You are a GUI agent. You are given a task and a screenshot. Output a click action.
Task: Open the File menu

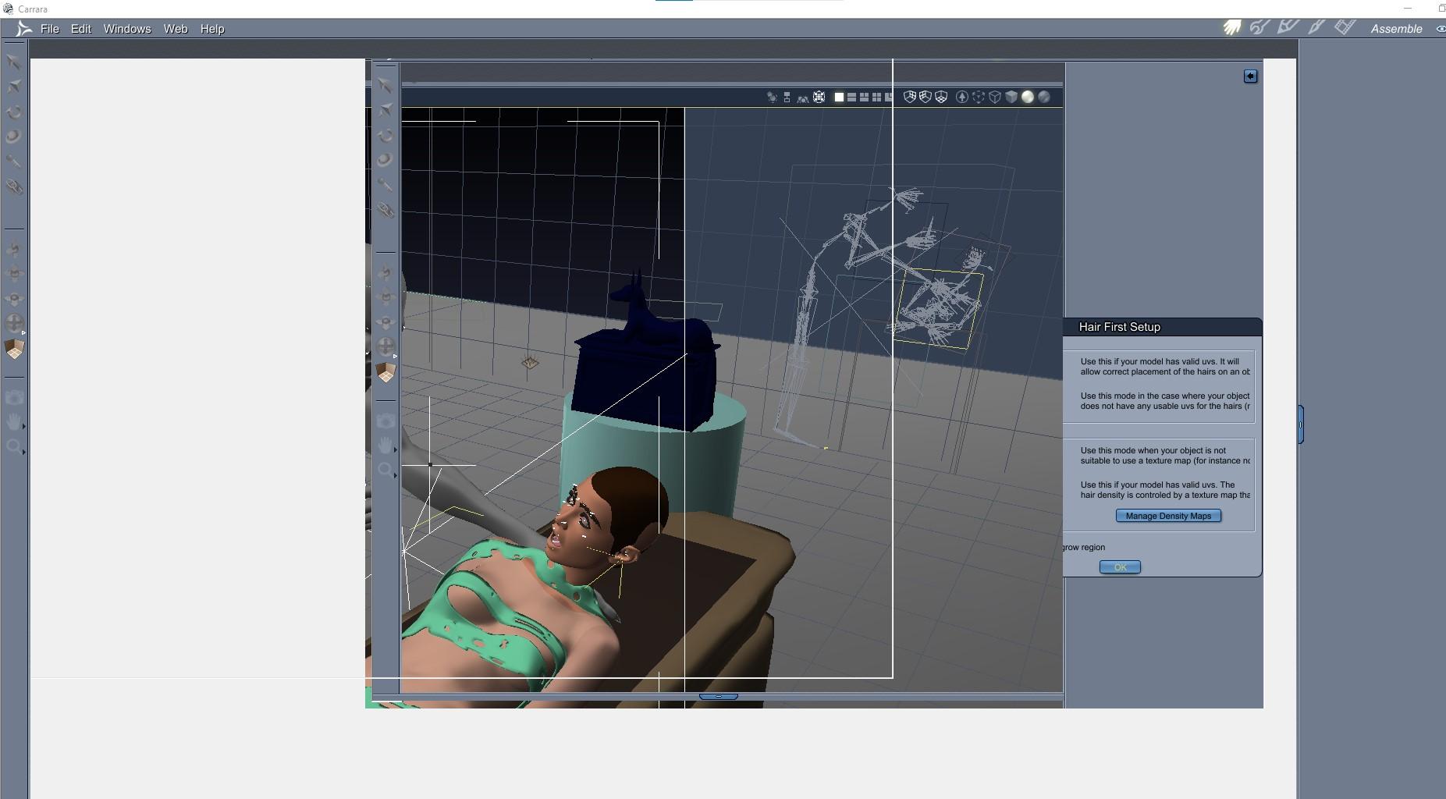(49, 29)
